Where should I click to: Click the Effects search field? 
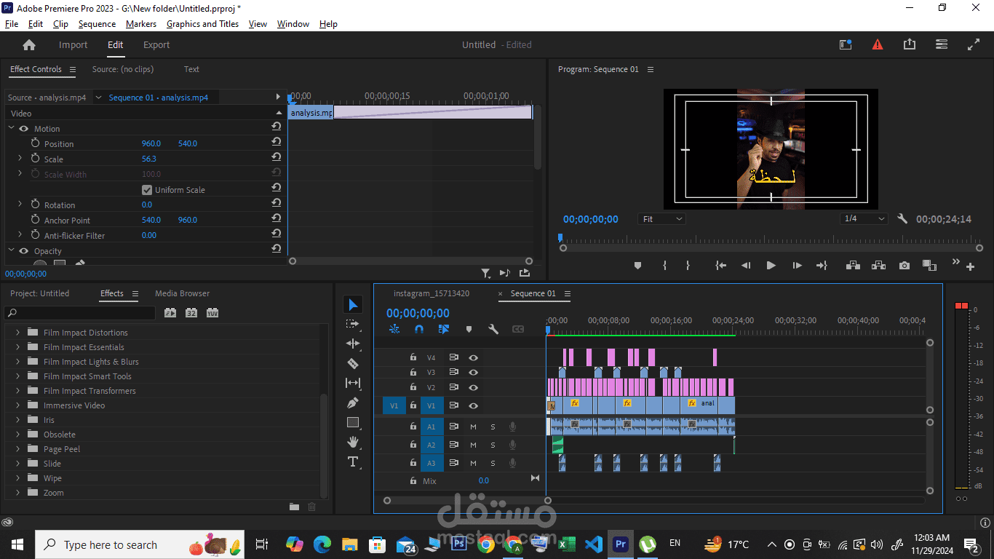(80, 313)
